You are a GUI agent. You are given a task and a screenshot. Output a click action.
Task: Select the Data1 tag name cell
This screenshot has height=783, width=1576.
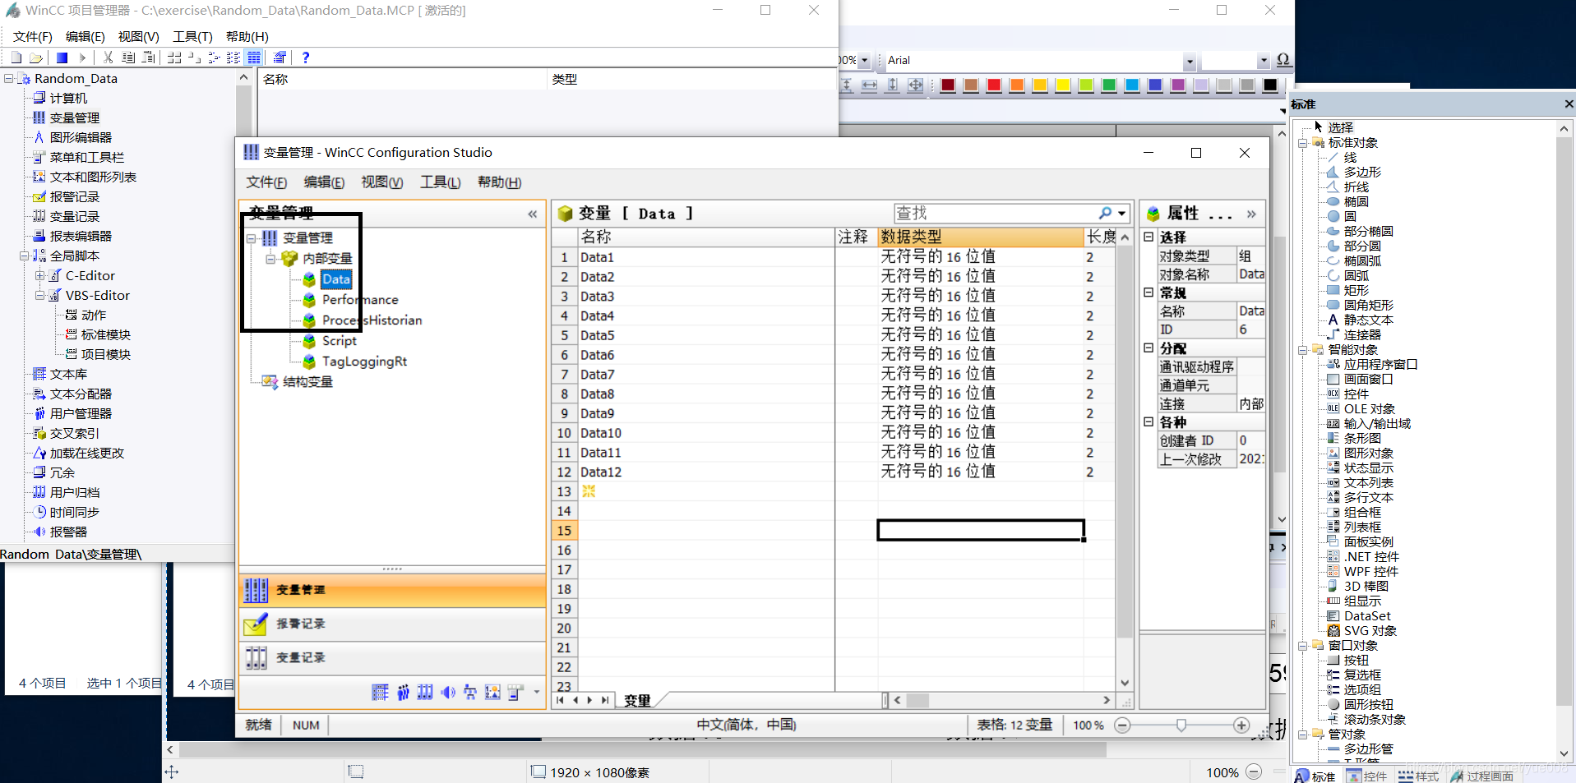coord(706,257)
